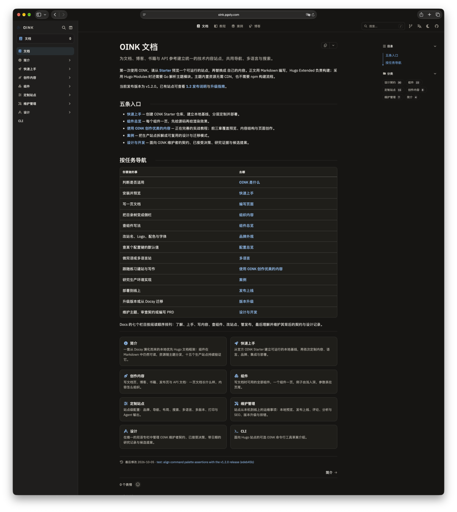Toggle dark mode with the moon icon
This screenshot has width=457, height=512.
(x=428, y=26)
